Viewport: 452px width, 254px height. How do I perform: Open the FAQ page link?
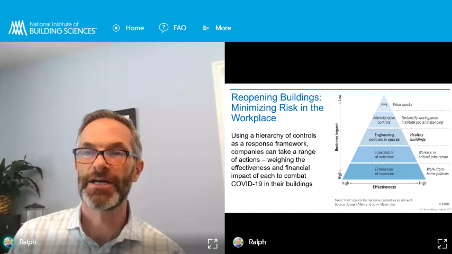[180, 28]
